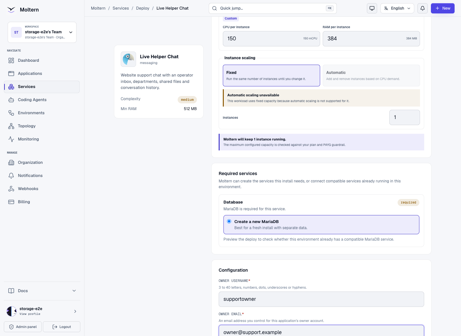Open the Dashboard icon in sidebar
The height and width of the screenshot is (336, 461).
(11, 60)
